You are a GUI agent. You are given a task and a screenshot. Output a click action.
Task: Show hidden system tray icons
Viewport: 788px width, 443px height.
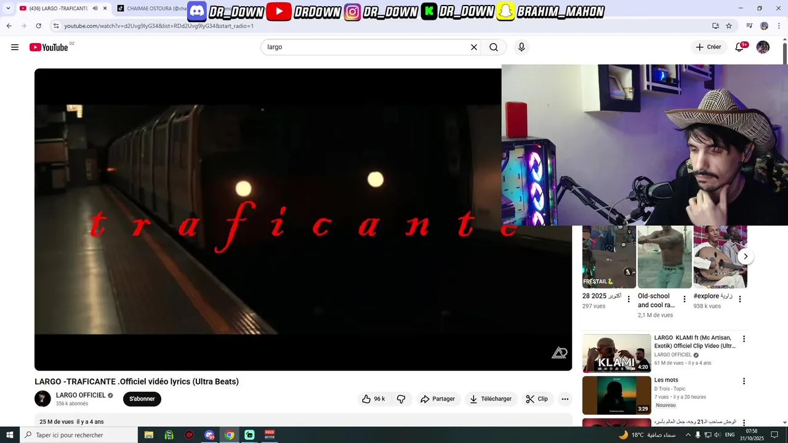click(688, 435)
